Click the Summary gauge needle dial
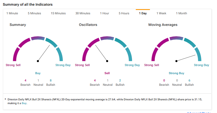217x113 pixels. click(38, 49)
